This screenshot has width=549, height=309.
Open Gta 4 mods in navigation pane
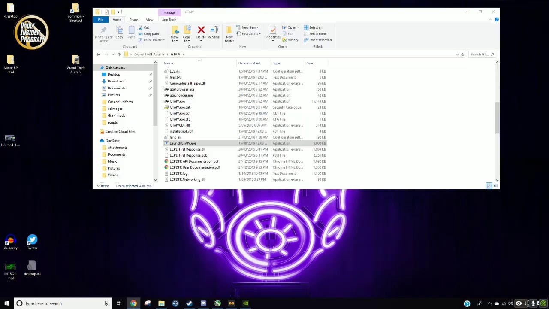pyautogui.click(x=116, y=115)
